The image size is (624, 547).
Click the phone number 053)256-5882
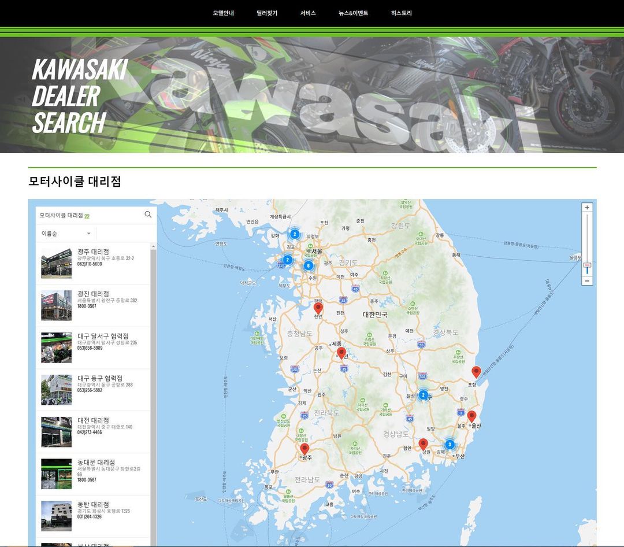90,390
